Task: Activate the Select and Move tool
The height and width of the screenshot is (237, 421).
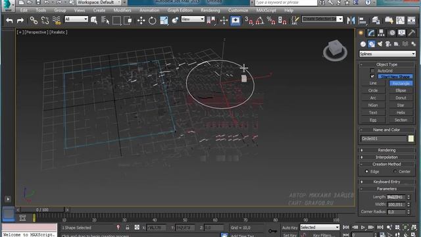Action: (x=141, y=20)
